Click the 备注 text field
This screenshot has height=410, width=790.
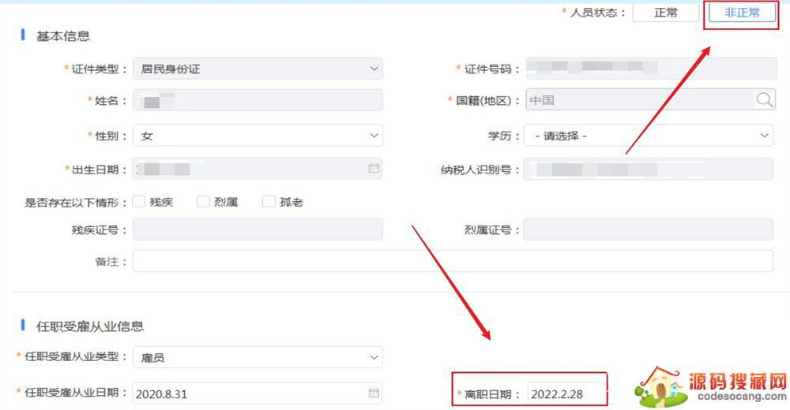tap(453, 261)
